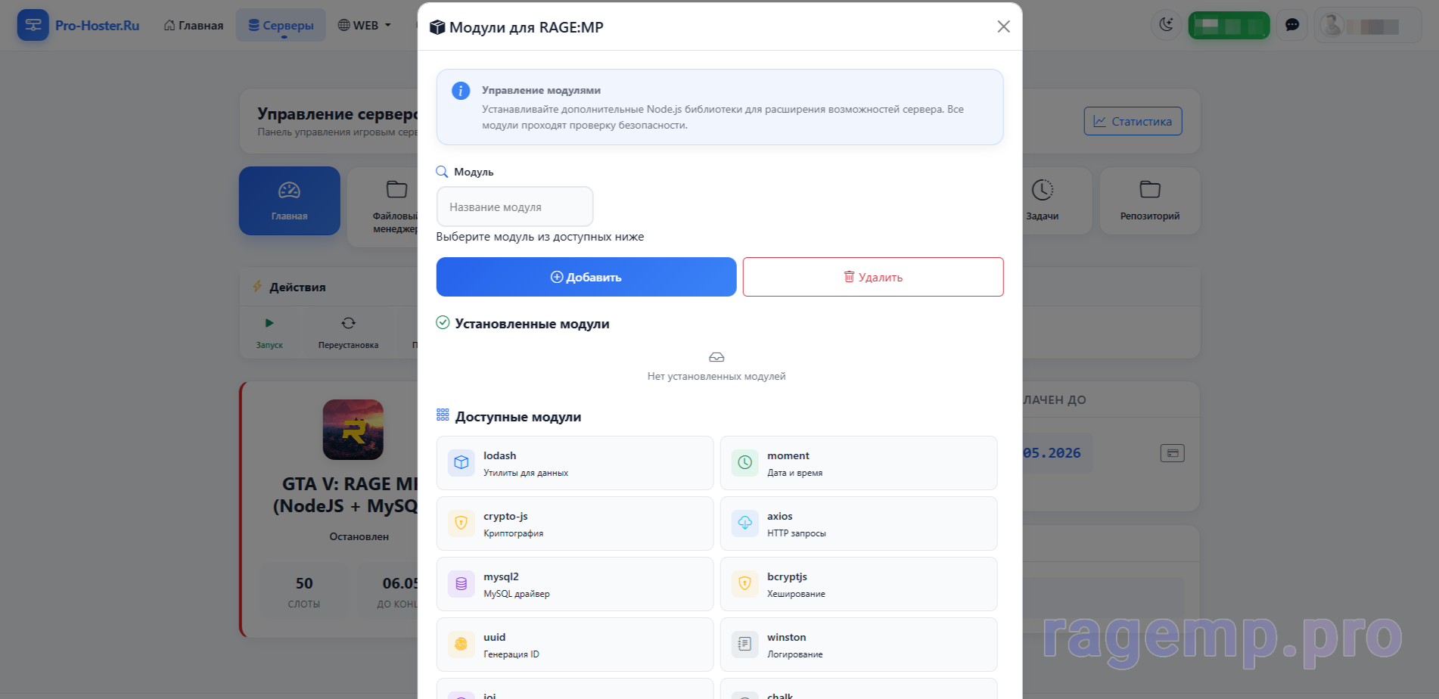Open the Серверы menu item

pyautogui.click(x=281, y=25)
